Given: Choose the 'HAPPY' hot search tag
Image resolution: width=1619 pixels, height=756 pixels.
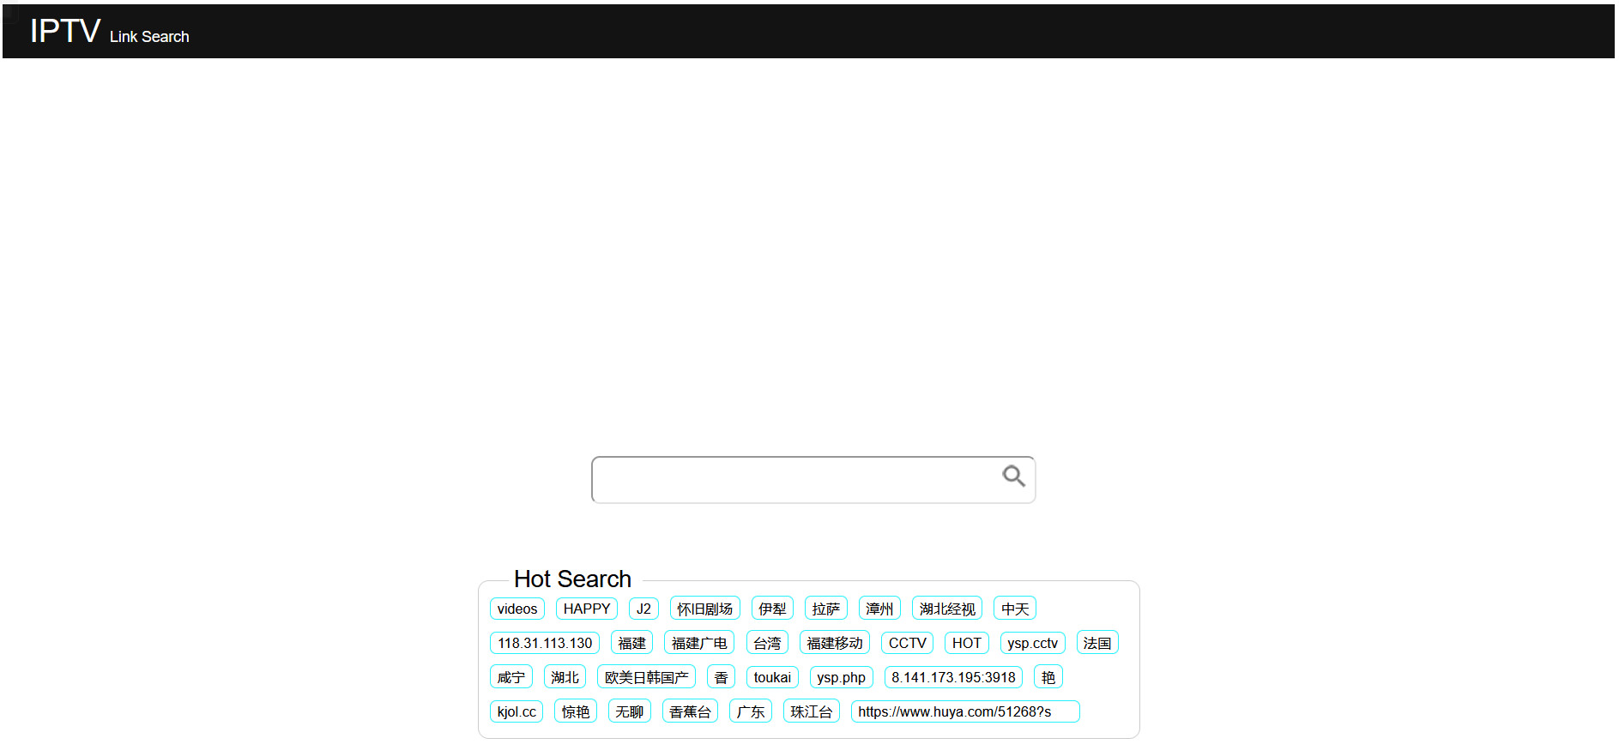Looking at the screenshot, I should coord(586,609).
